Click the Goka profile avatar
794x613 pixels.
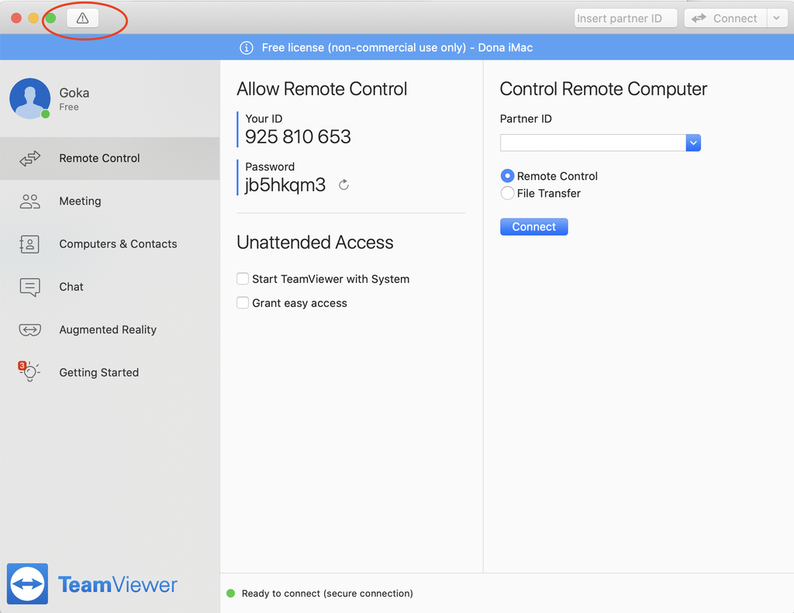click(29, 98)
